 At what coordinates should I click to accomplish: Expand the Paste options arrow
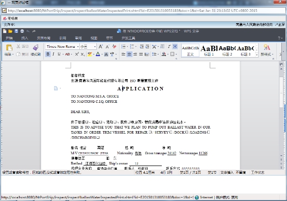point(13,54)
